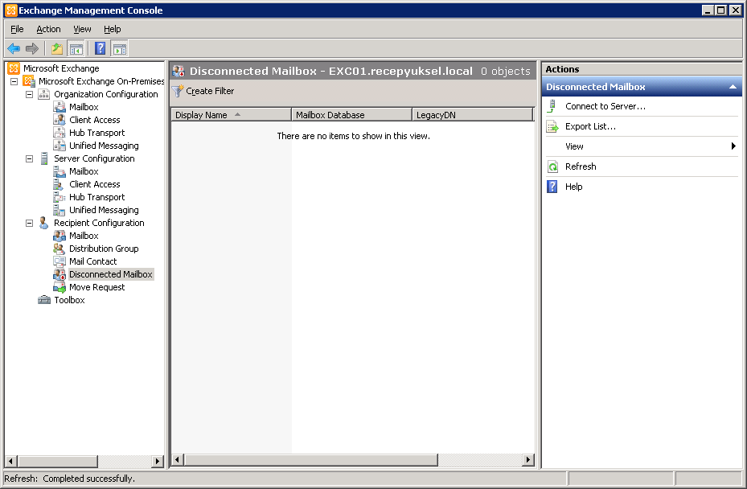Click the Distribution Group icon
Image resolution: width=747 pixels, height=489 pixels.
click(59, 249)
